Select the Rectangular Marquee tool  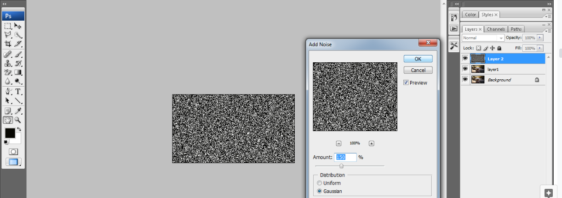click(8, 26)
